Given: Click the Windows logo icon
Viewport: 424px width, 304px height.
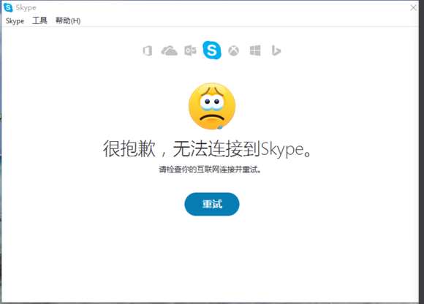Looking at the screenshot, I should click(255, 50).
